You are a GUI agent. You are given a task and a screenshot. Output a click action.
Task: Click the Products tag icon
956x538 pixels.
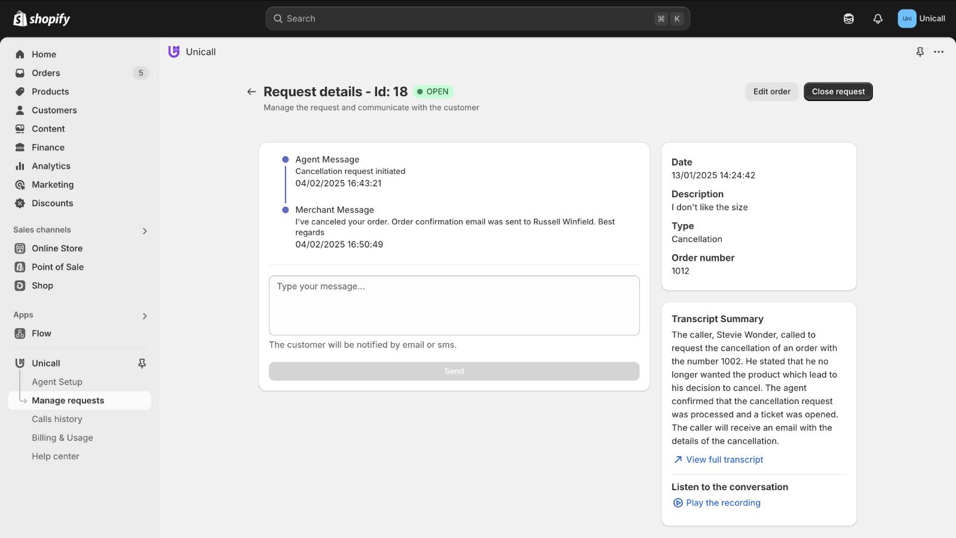click(20, 91)
